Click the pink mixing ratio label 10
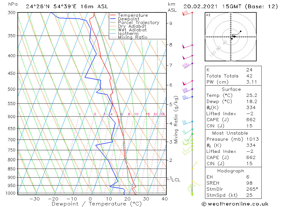Viewport: 282px width, 207px height. coord(136,114)
